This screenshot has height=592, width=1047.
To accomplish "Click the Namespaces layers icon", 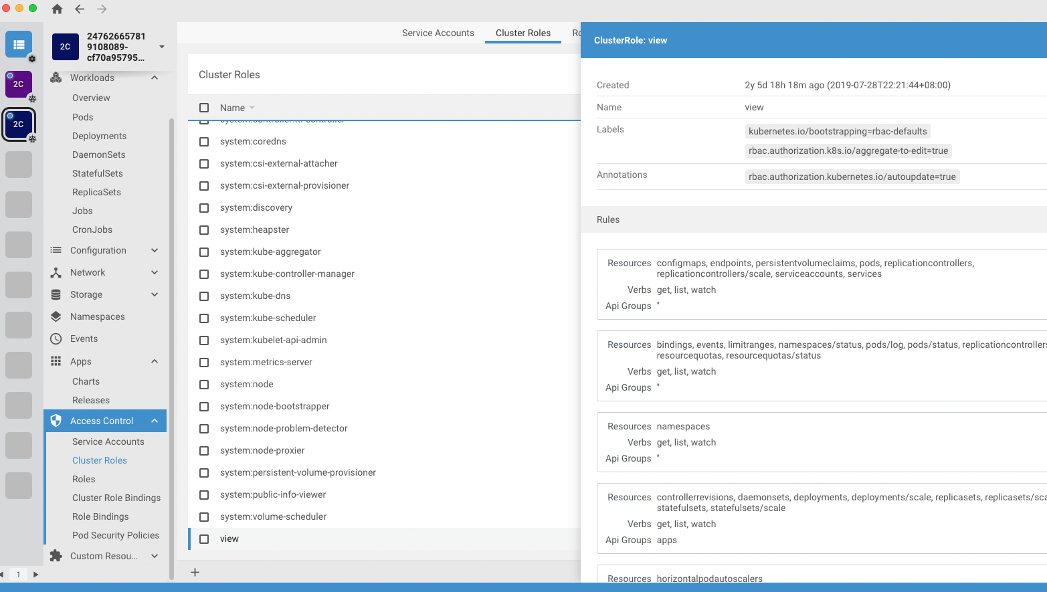I will [56, 316].
